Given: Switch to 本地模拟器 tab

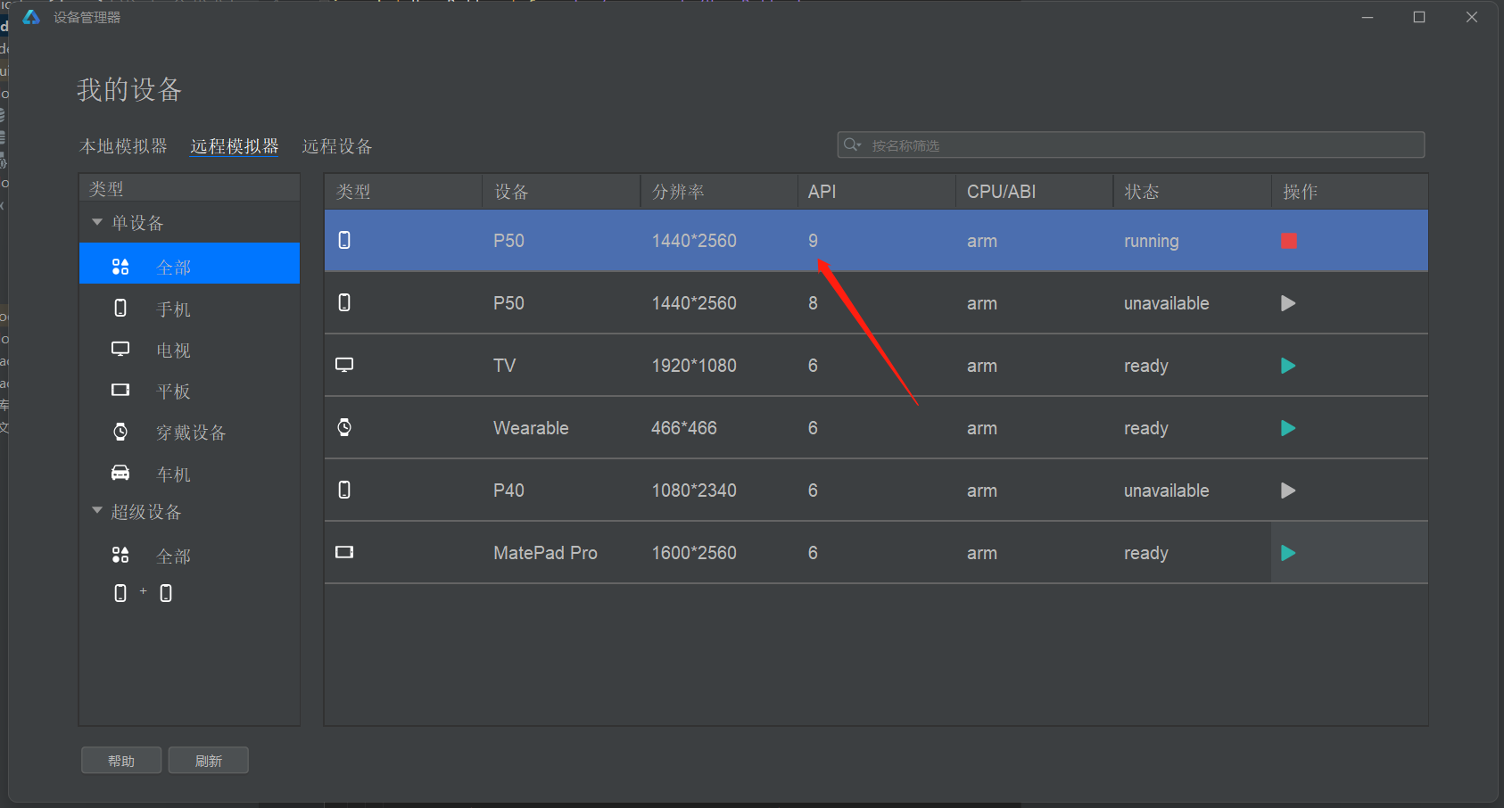Looking at the screenshot, I should (x=123, y=146).
